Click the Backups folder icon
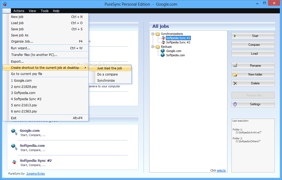 pyautogui.click(x=158, y=47)
